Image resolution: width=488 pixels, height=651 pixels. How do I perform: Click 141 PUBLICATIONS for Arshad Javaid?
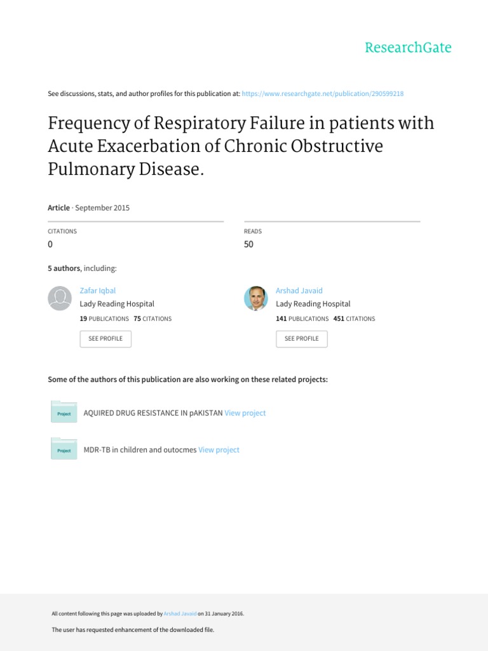[x=302, y=319]
